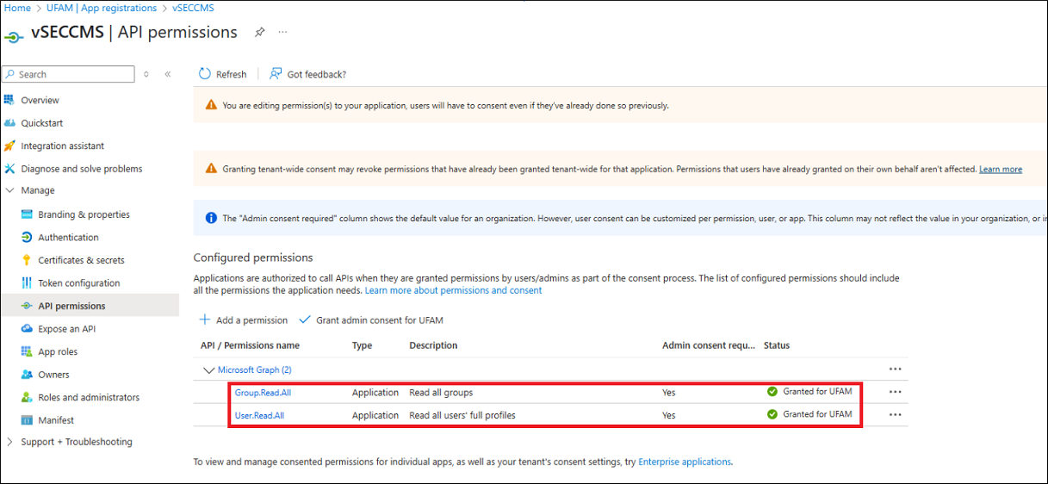1048x484 pixels.
Task: Open the User.Read.All permission
Action: pyautogui.click(x=259, y=416)
